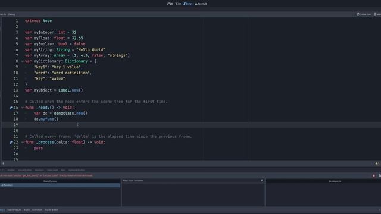Click the "key": "value" entry on line 11
Image resolution: width=381 pixels, height=214 pixels.
(49, 79)
